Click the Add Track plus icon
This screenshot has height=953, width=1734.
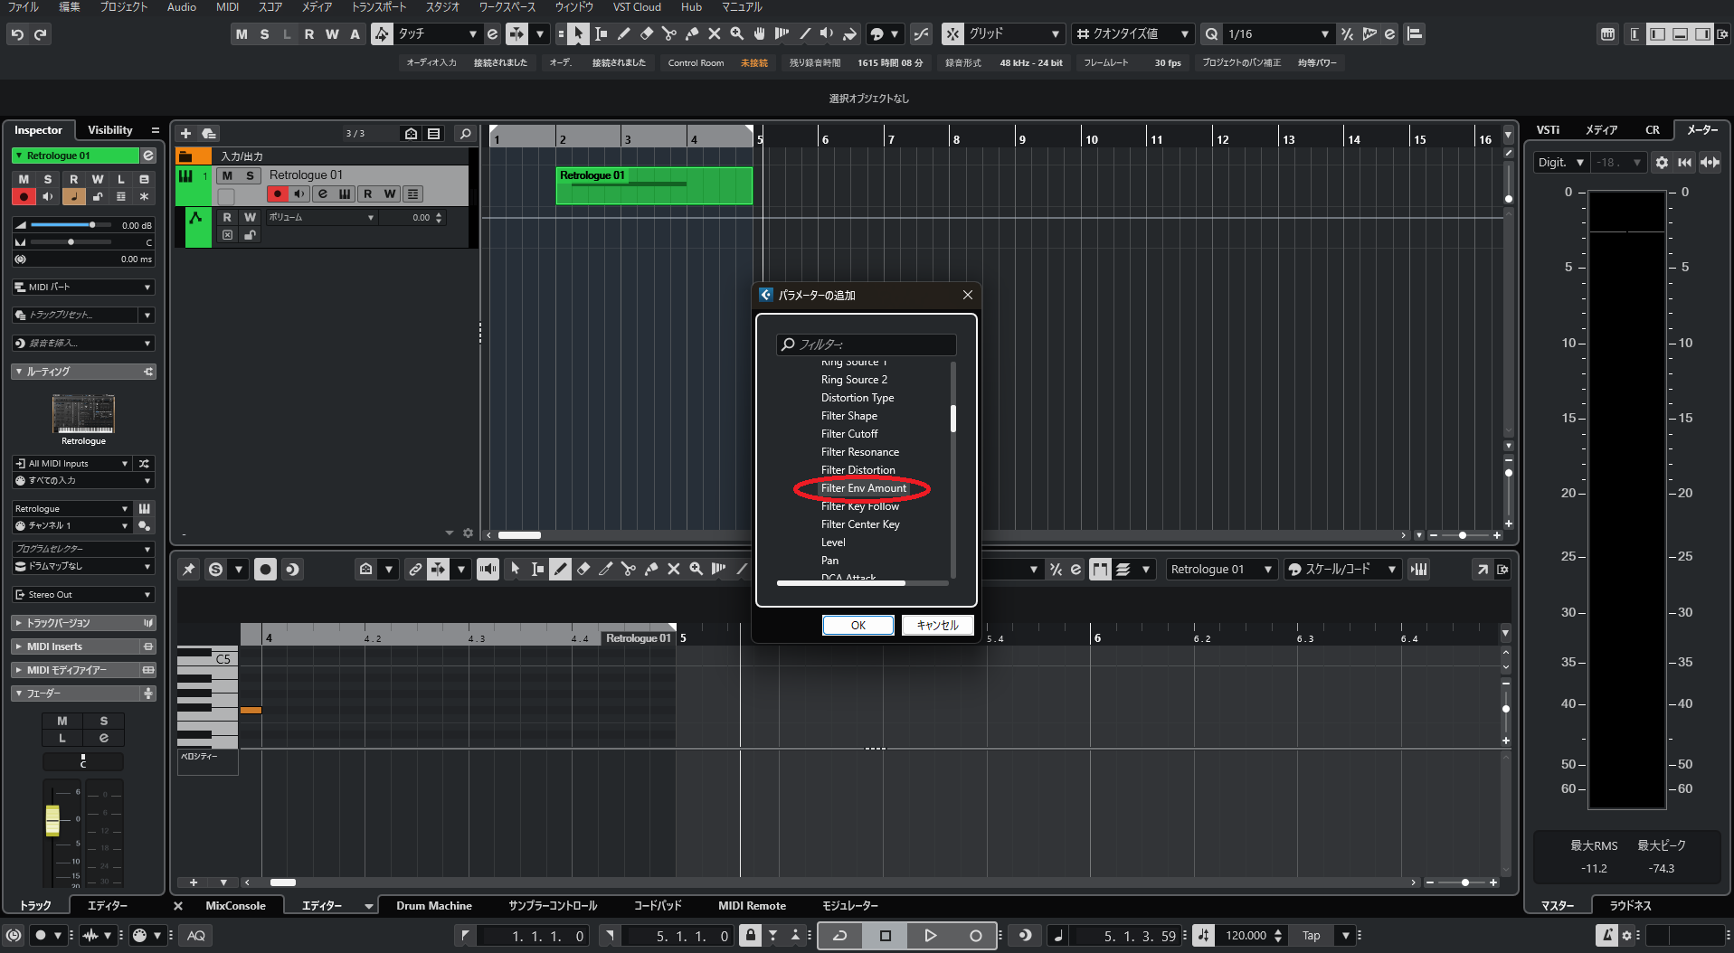(185, 134)
